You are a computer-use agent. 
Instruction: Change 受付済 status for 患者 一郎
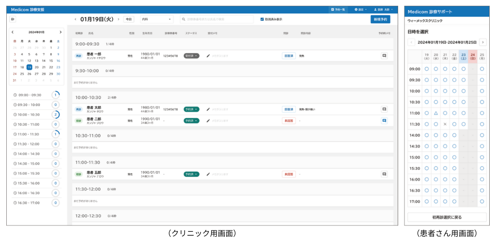click(x=191, y=56)
